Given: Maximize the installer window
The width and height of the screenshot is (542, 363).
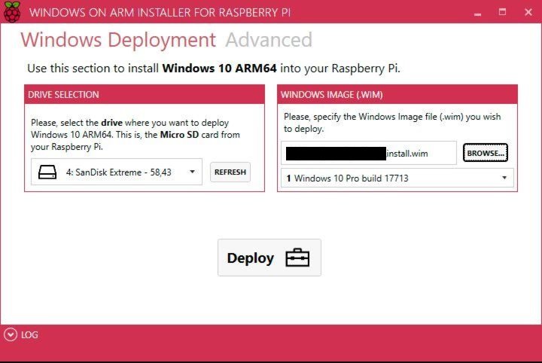Looking at the screenshot, I should tap(503, 12).
